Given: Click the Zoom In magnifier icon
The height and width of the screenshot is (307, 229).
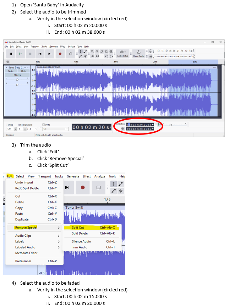Looking at the screenshot, I should [x=92, y=51].
